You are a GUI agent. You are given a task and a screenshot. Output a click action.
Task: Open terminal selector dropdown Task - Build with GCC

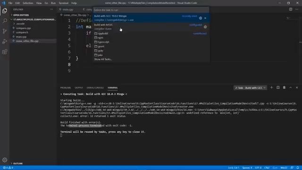click(250, 88)
